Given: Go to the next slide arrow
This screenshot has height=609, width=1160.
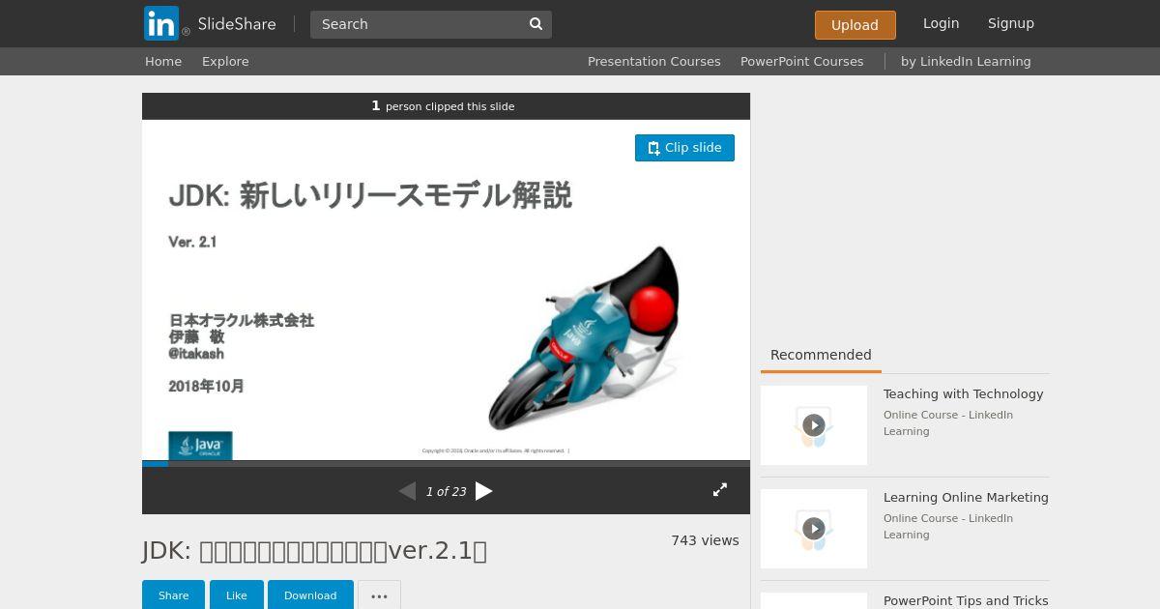Looking at the screenshot, I should point(484,491).
